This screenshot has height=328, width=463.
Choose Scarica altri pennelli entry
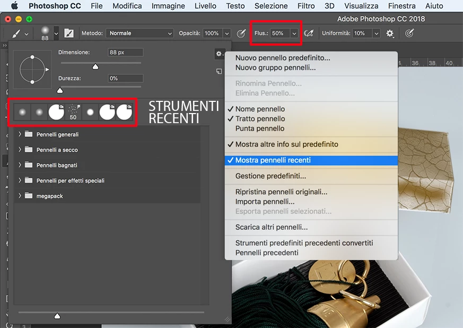coord(311,227)
